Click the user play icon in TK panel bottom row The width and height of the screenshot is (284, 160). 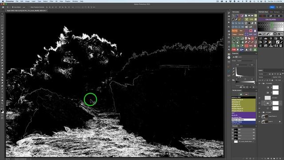coord(241,49)
